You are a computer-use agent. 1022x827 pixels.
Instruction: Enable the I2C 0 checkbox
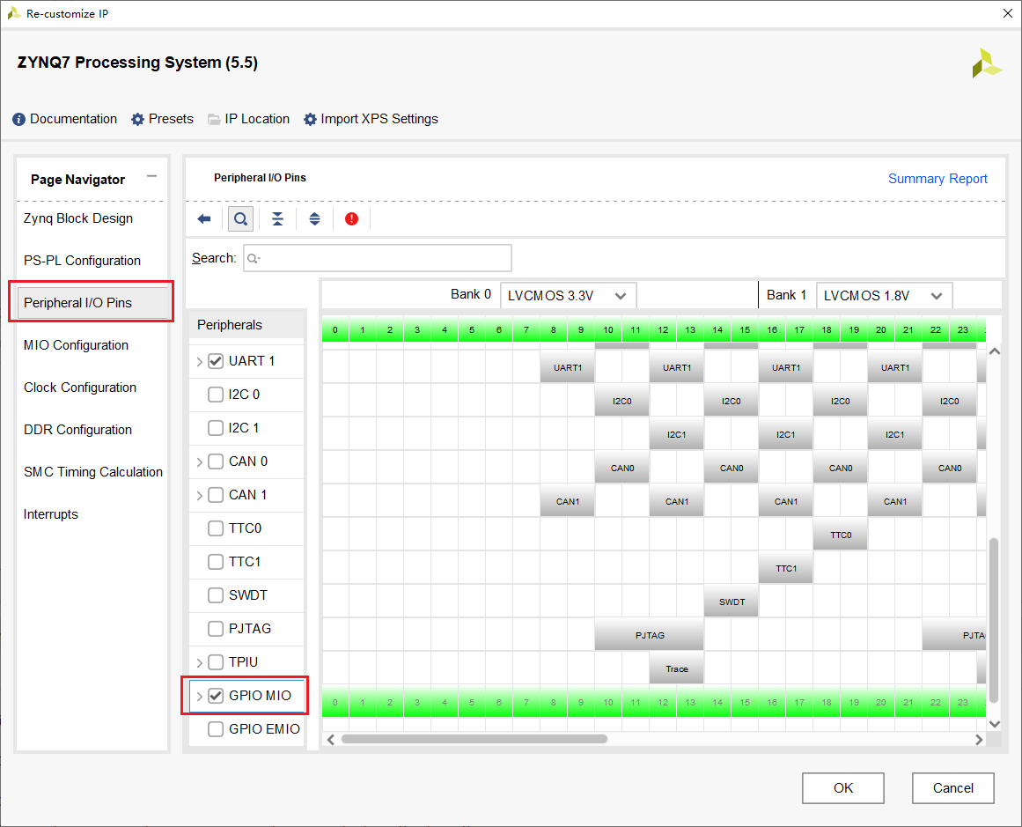(x=215, y=395)
